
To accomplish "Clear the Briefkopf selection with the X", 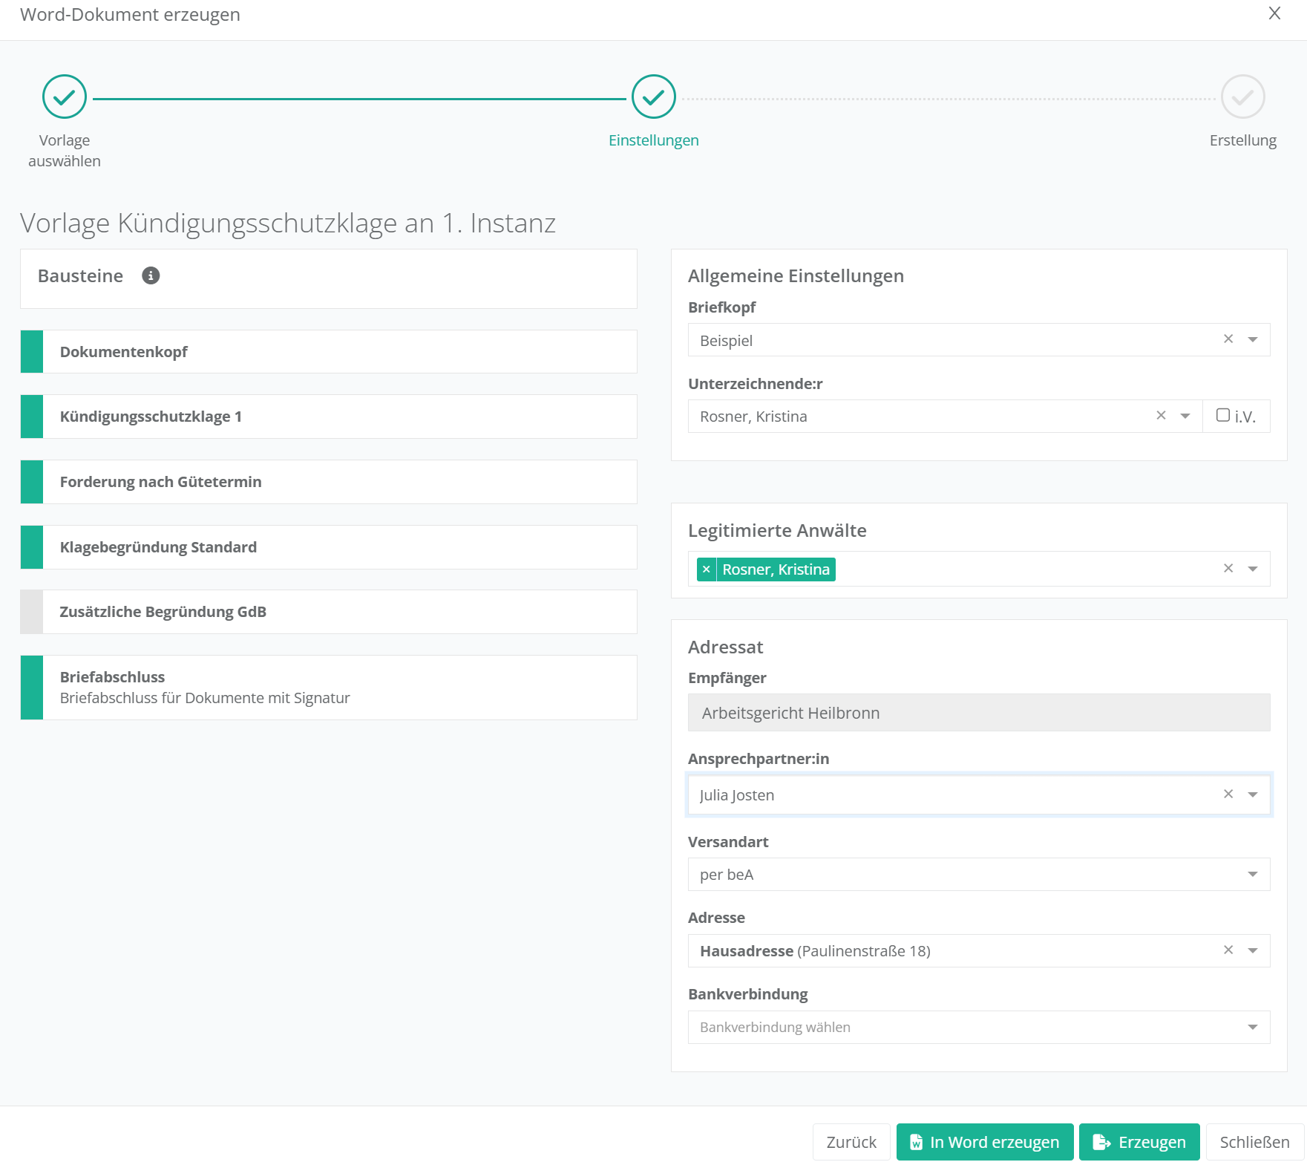I will 1228,339.
